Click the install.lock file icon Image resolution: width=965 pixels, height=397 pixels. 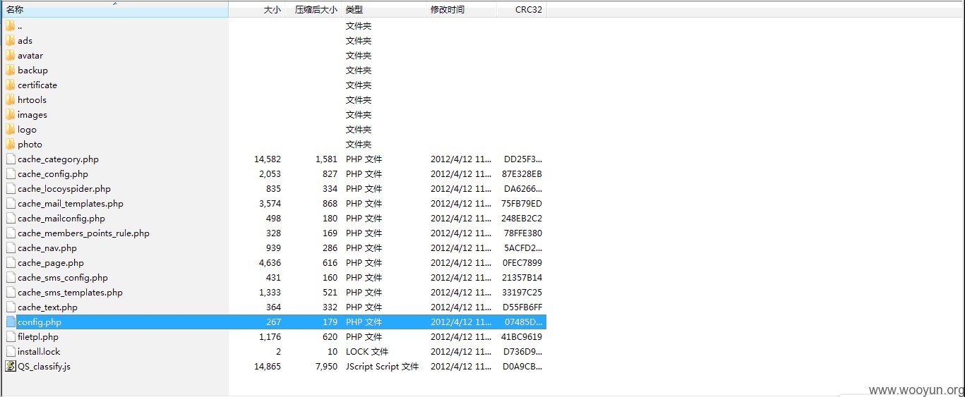[10, 352]
